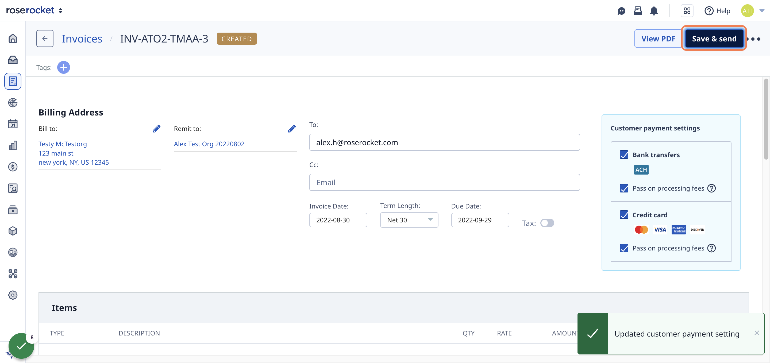Image resolution: width=770 pixels, height=363 pixels.
Task: Open the notifications bell
Action: tap(654, 11)
